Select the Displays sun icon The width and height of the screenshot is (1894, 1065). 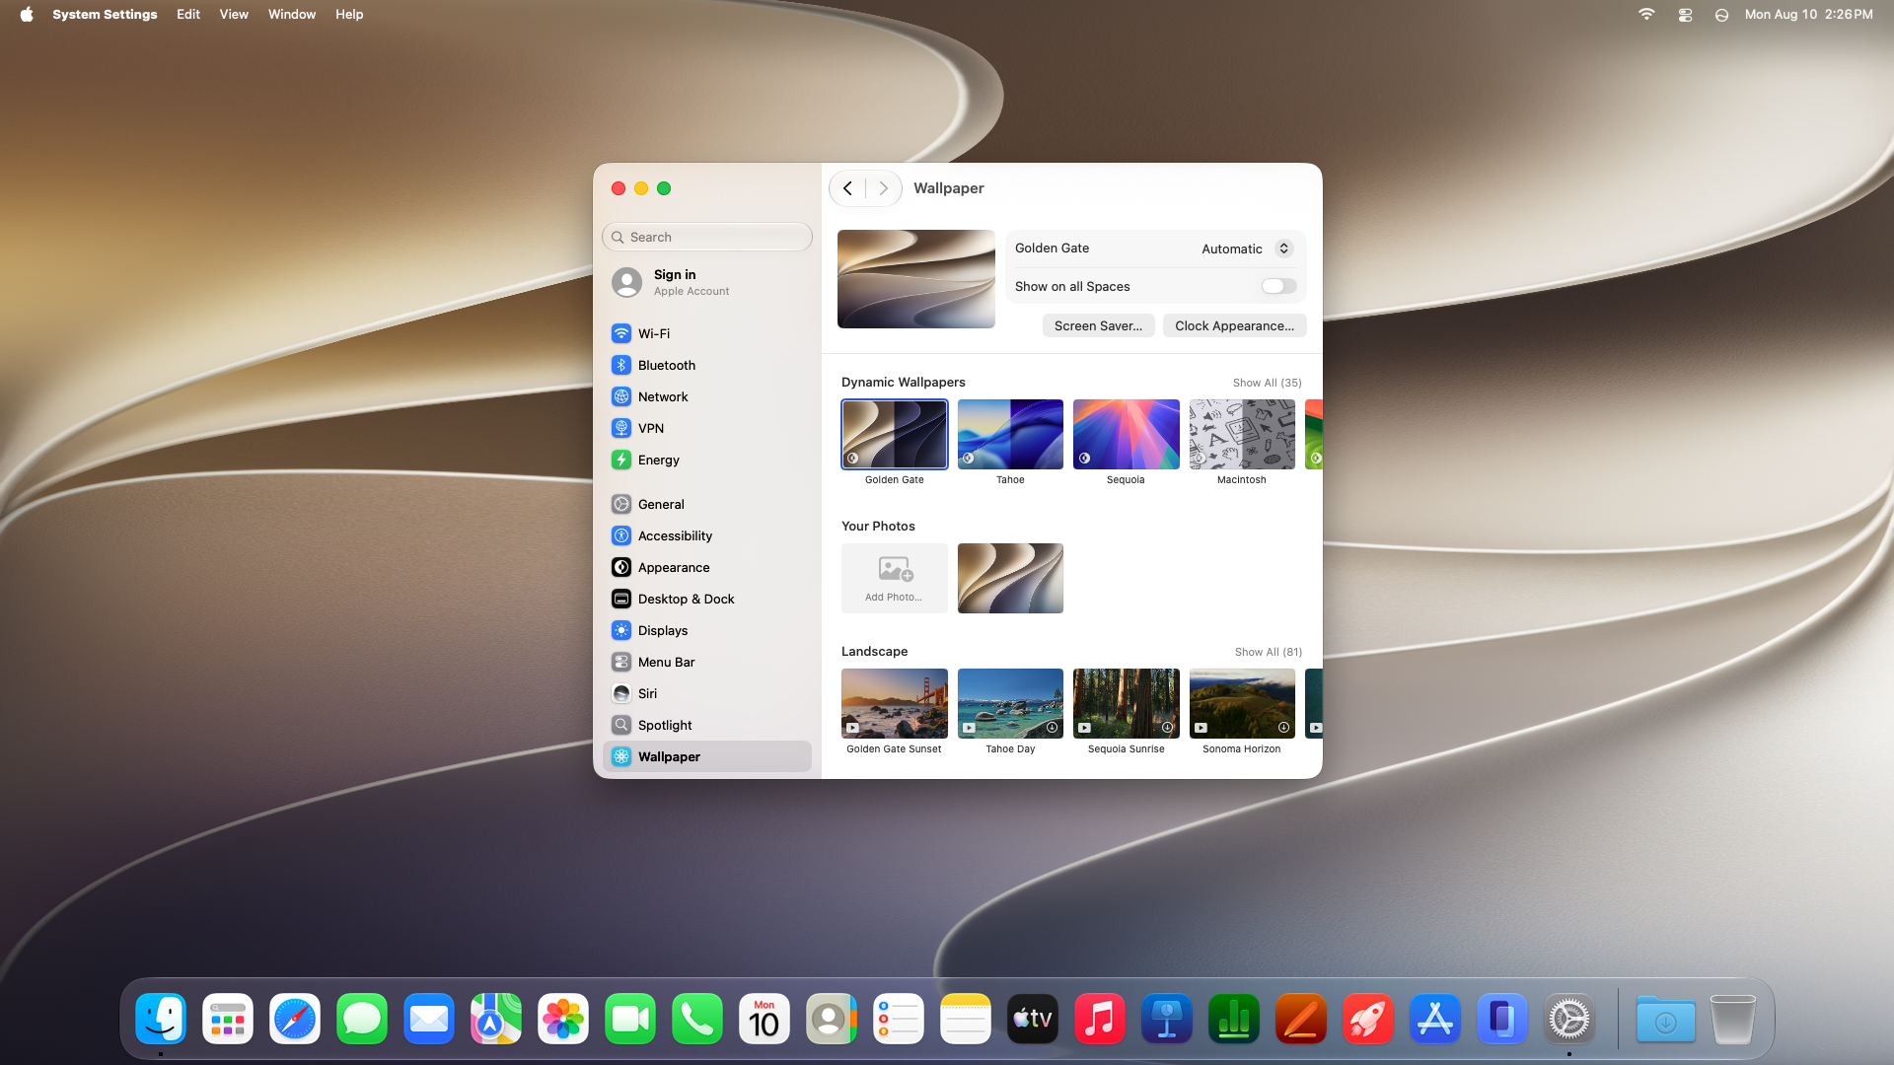pos(621,630)
